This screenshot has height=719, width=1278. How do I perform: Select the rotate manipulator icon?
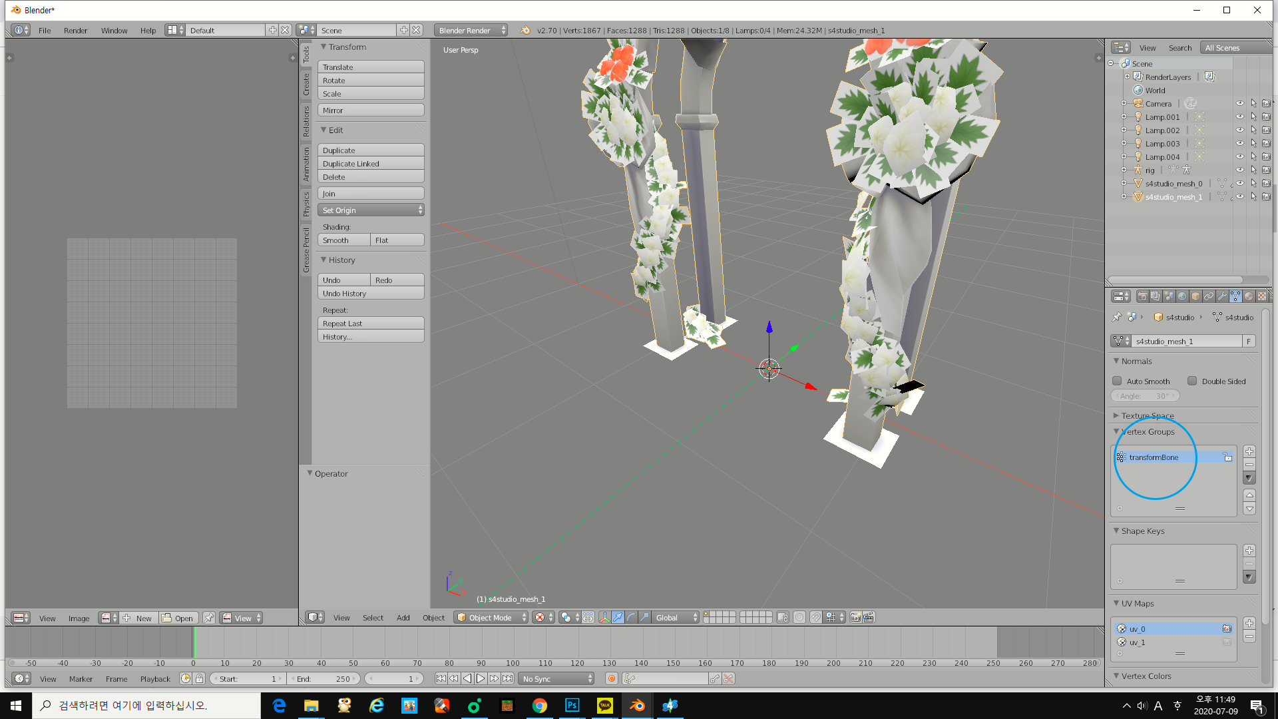[x=631, y=617]
